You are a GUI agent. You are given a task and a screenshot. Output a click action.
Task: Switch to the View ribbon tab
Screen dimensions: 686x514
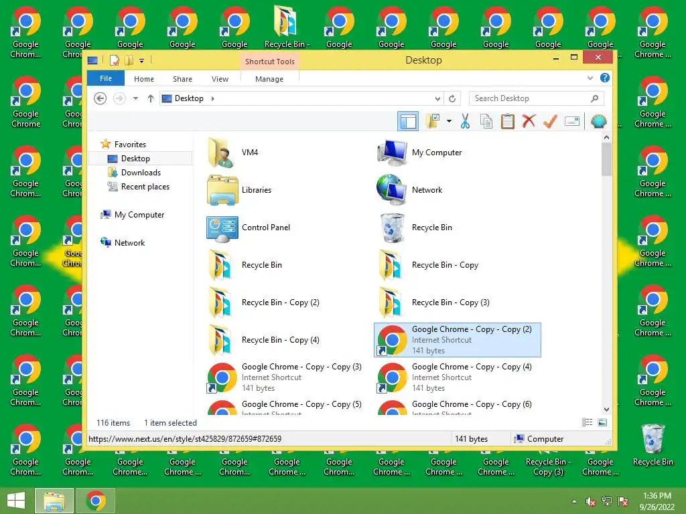pyautogui.click(x=220, y=79)
